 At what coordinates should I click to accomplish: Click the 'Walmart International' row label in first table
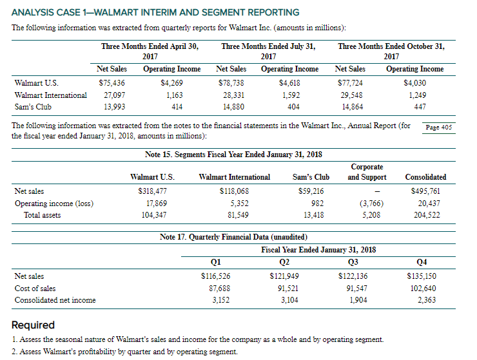[x=50, y=95]
